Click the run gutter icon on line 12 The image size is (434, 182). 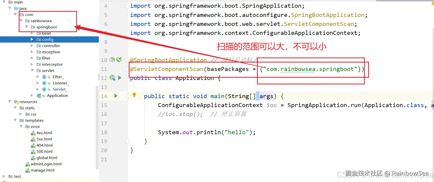point(120,78)
